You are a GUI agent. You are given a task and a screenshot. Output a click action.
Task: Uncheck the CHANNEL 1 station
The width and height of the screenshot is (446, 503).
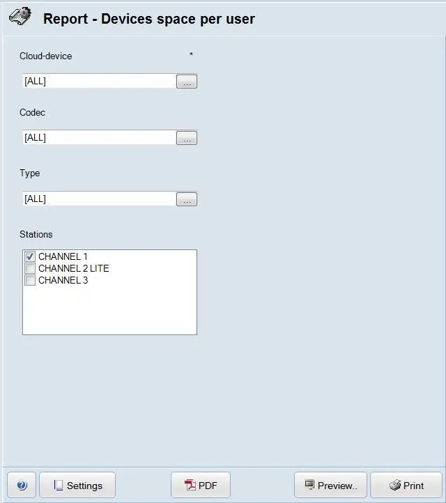coord(30,256)
